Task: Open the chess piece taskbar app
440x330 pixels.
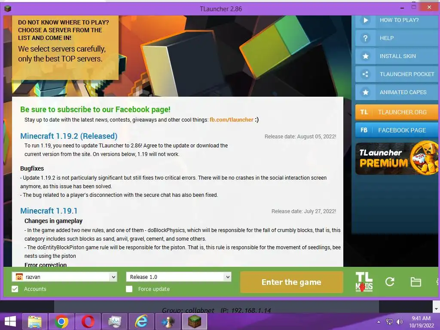Action: [168, 321]
